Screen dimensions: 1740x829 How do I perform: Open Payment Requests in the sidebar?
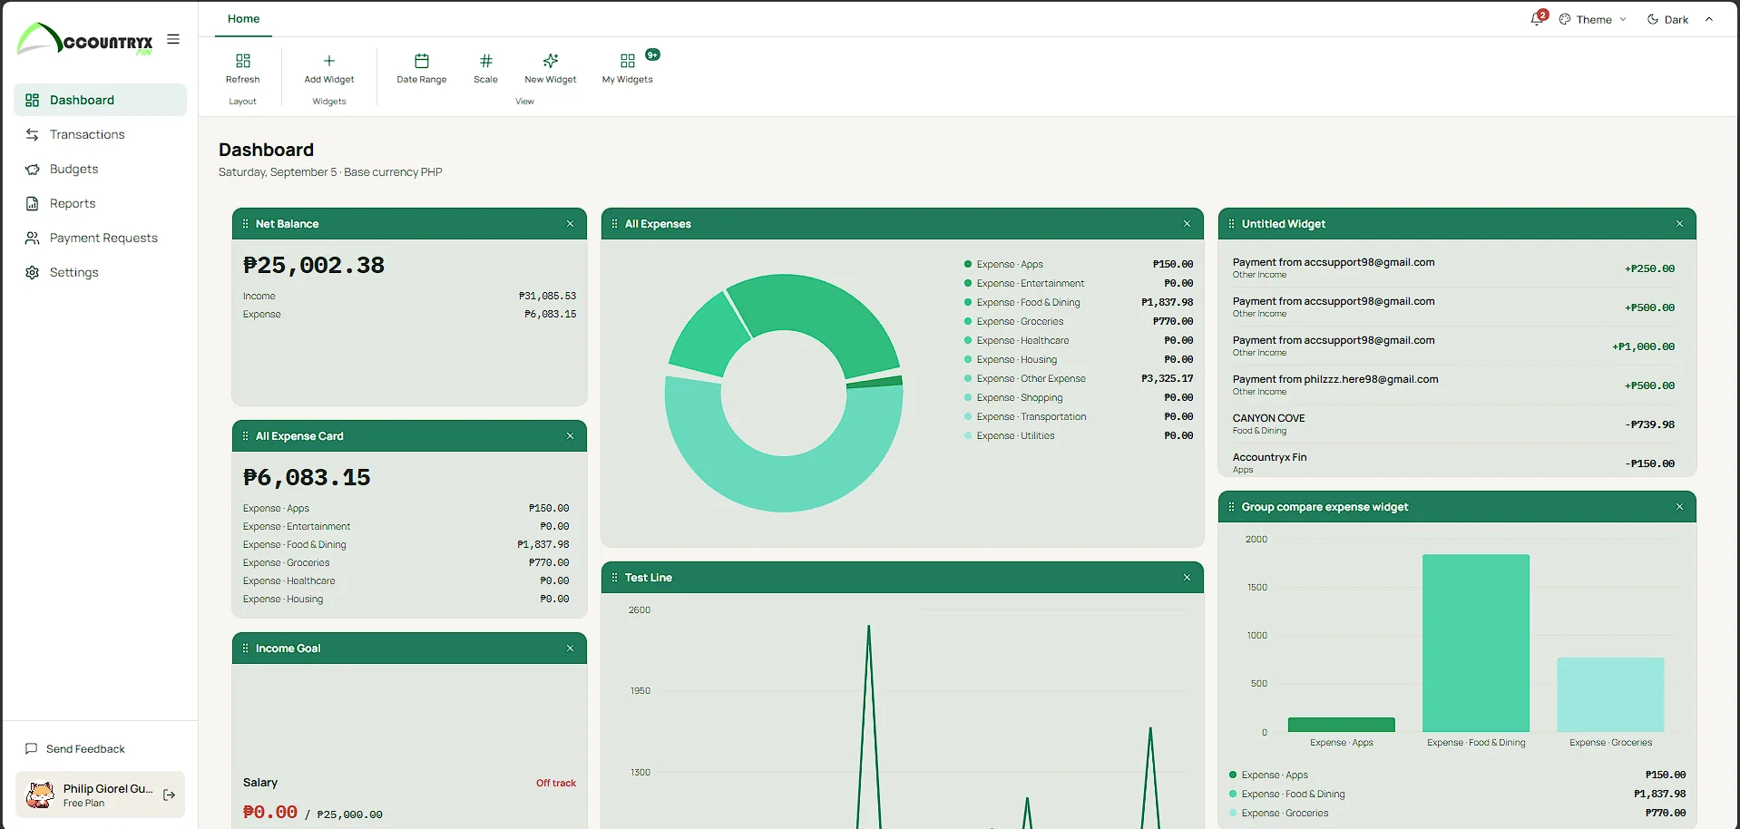[100, 238]
